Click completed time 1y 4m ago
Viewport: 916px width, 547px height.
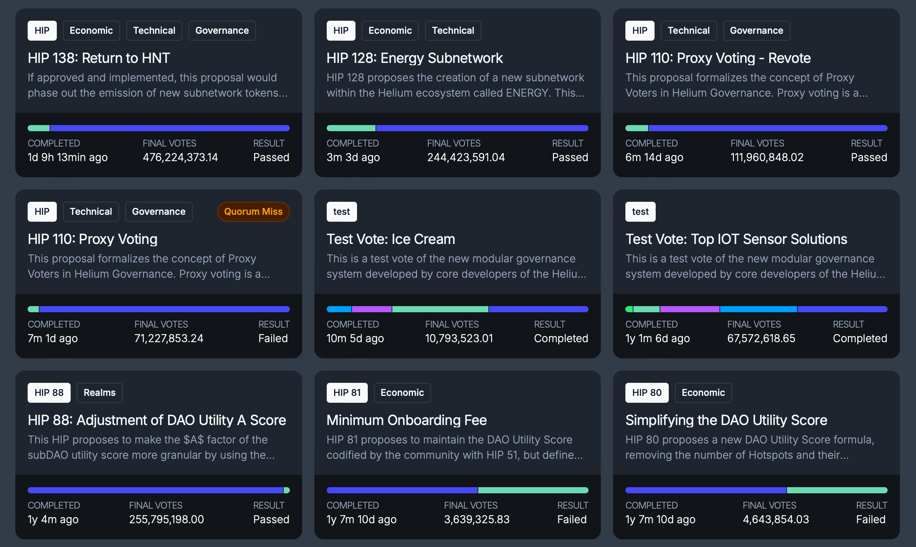(x=53, y=519)
